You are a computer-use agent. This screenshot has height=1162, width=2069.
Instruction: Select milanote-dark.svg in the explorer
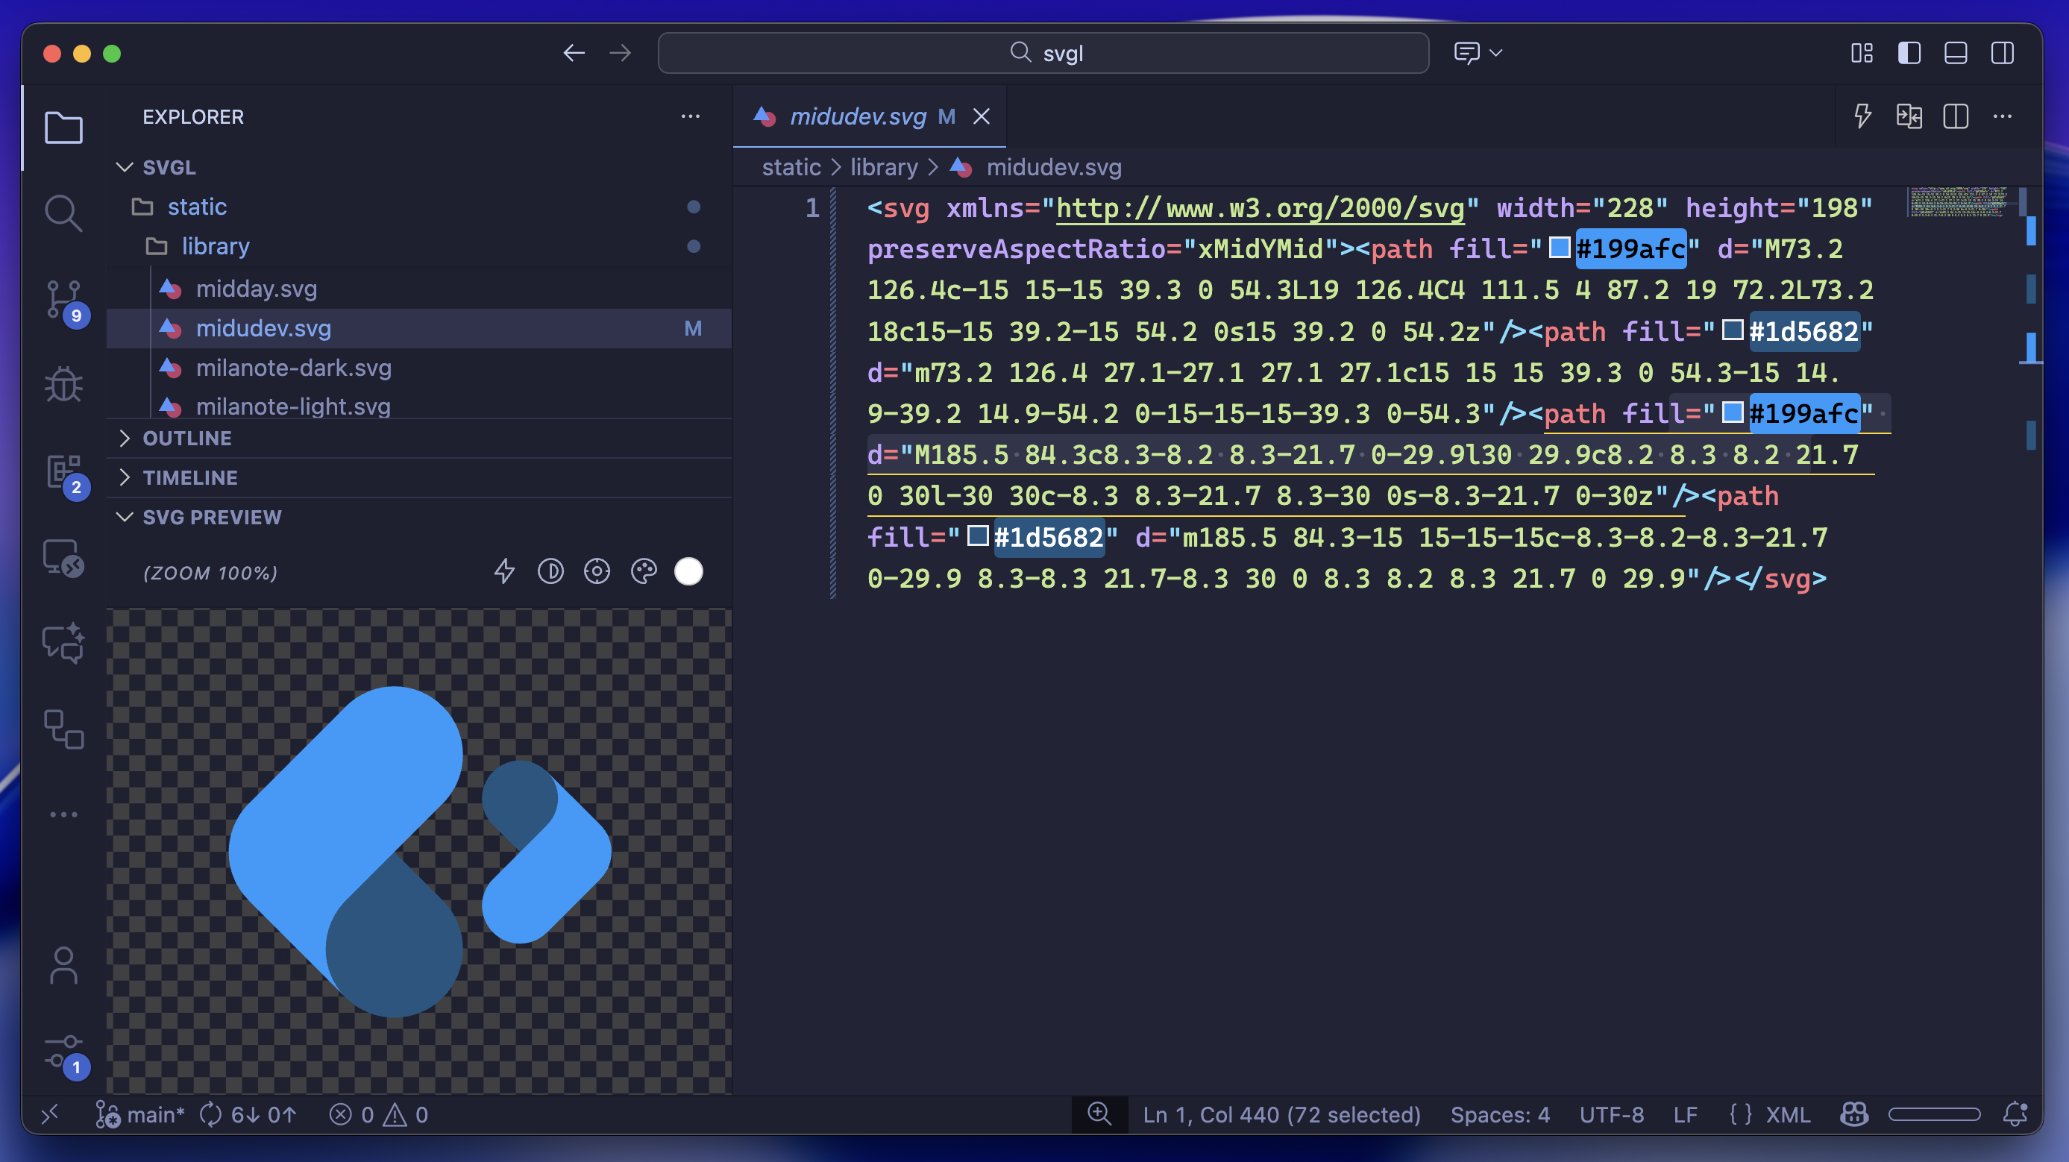[294, 368]
